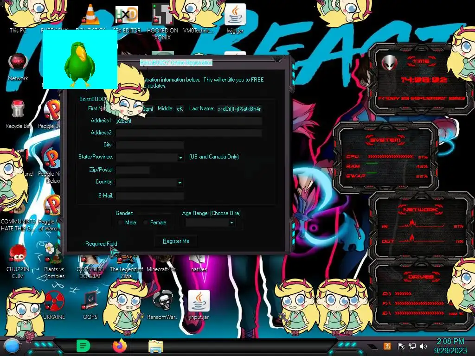Click the Alienware head in Time gadget

click(x=389, y=63)
